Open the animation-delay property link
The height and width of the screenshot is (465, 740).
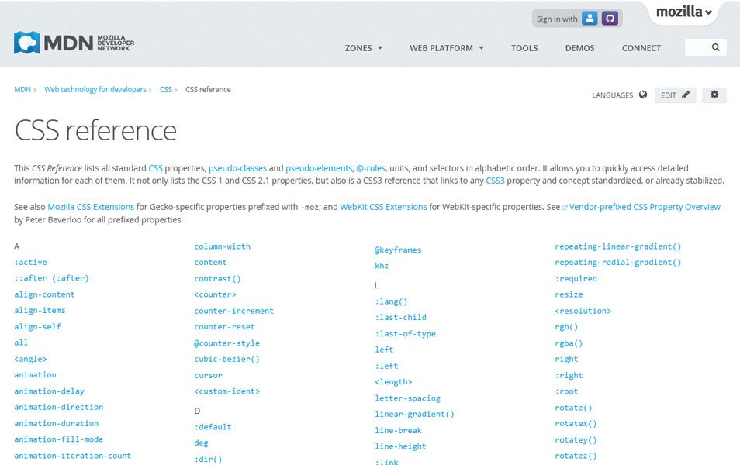(x=49, y=391)
